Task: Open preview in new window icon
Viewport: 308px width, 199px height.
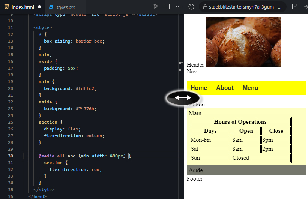Action: [x=295, y=7]
